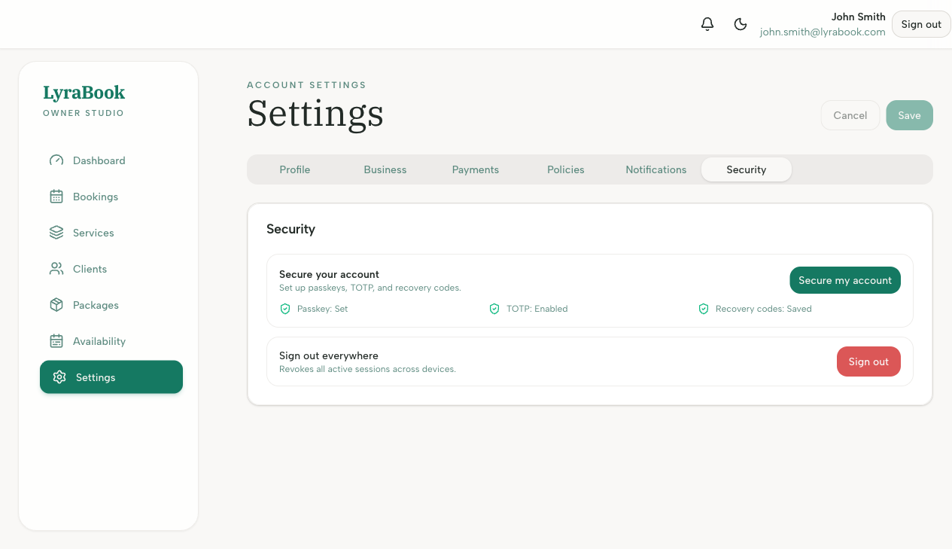Click the Secure my account button

844,279
